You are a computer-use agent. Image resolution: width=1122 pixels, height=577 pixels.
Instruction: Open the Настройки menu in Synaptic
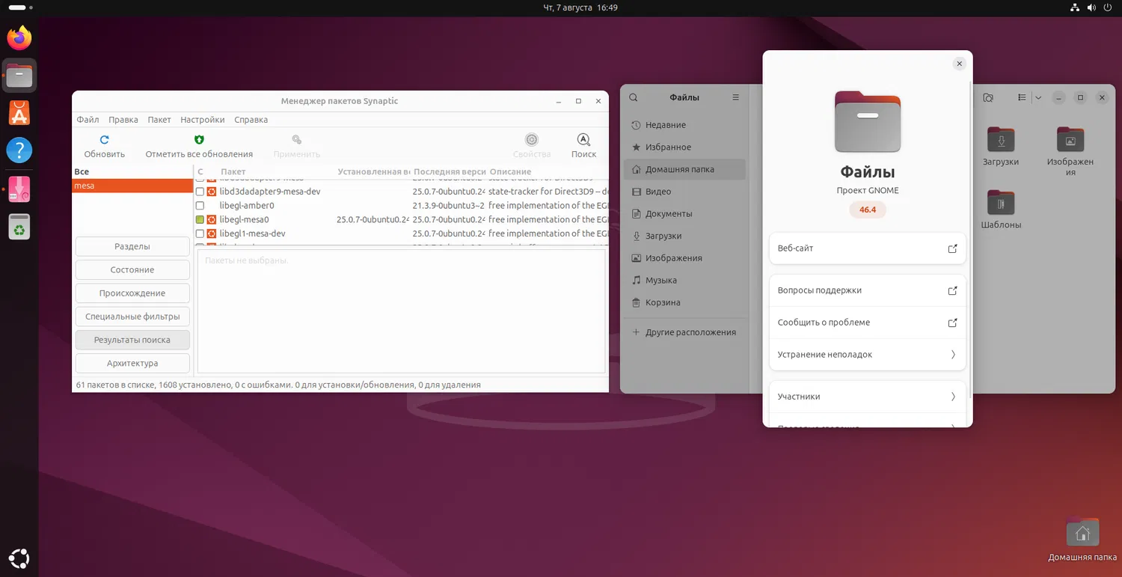pos(203,120)
